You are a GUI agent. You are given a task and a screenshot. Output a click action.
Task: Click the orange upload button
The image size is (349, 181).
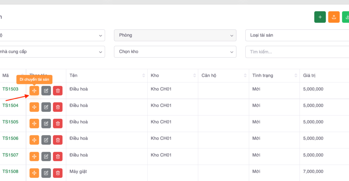point(334,17)
